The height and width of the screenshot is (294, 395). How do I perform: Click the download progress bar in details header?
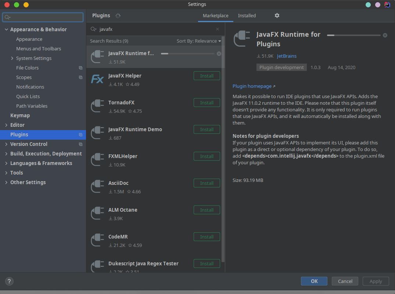[x=354, y=35]
